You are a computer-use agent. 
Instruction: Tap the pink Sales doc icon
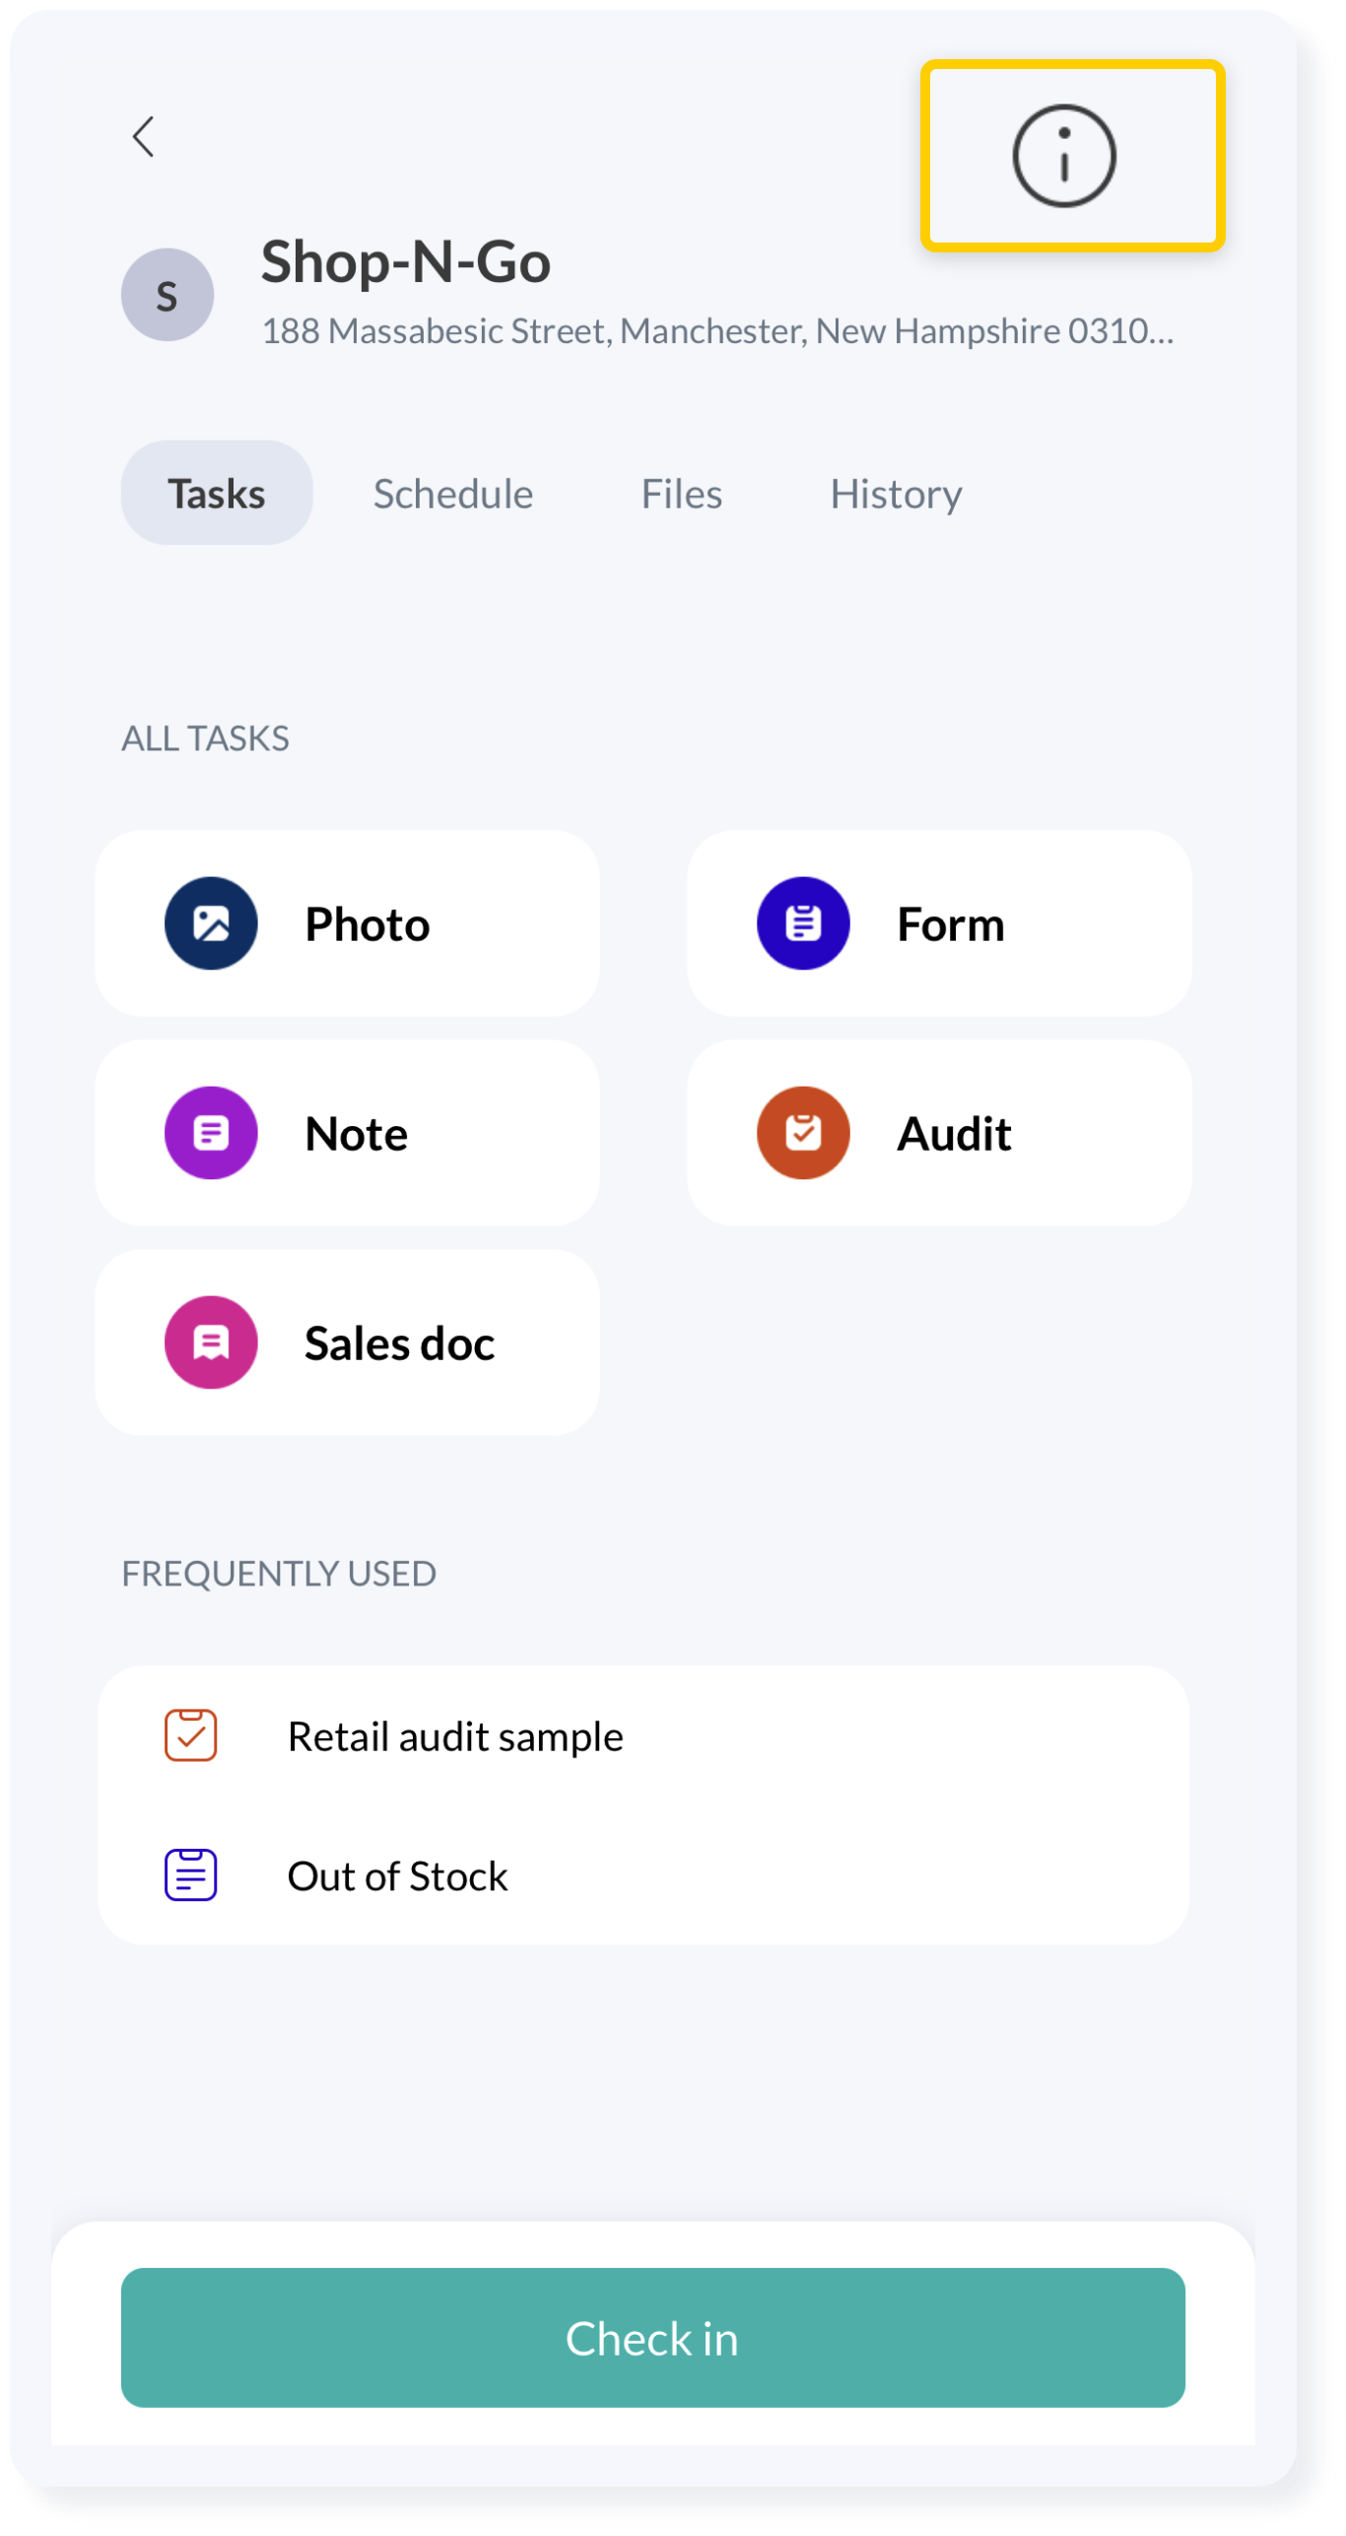[211, 1343]
